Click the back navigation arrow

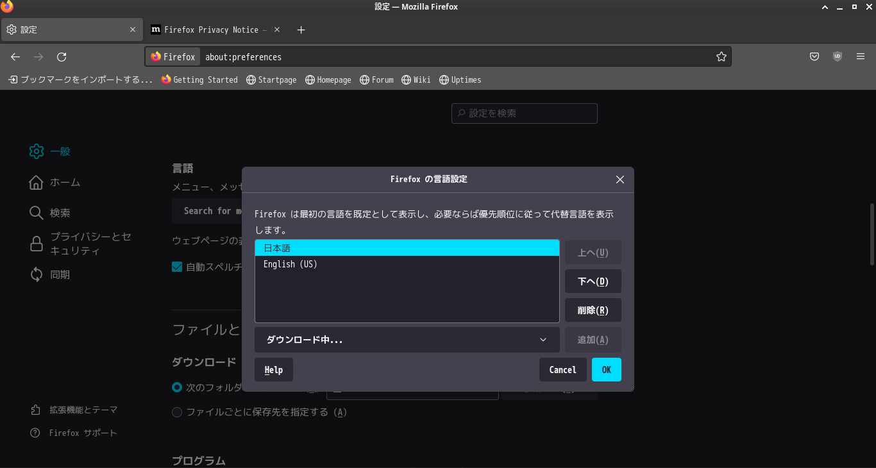pyautogui.click(x=15, y=57)
